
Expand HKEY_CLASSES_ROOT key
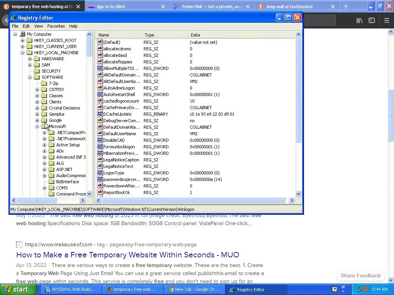tap(22, 40)
